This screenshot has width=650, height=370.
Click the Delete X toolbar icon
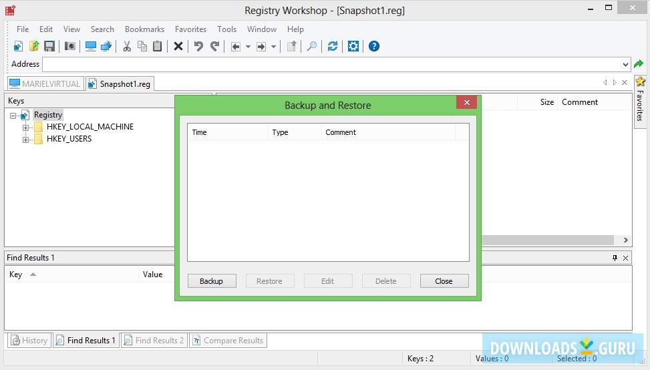[x=178, y=46]
